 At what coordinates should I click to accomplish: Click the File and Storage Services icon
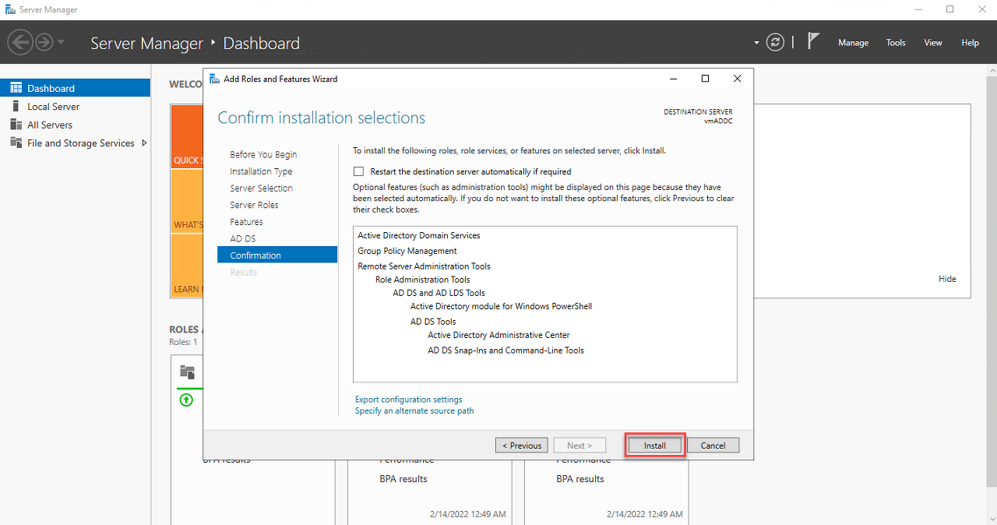16,143
